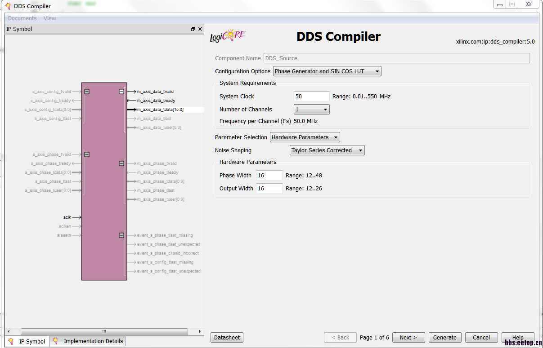Change the Noise Shaping selection
Screen dimensions: 543x348
pos(360,150)
